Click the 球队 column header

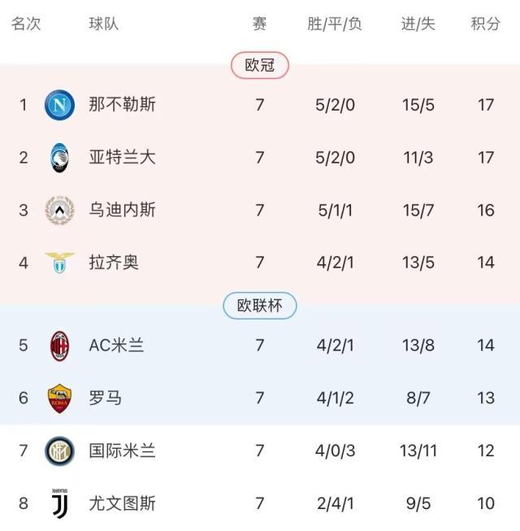(104, 24)
